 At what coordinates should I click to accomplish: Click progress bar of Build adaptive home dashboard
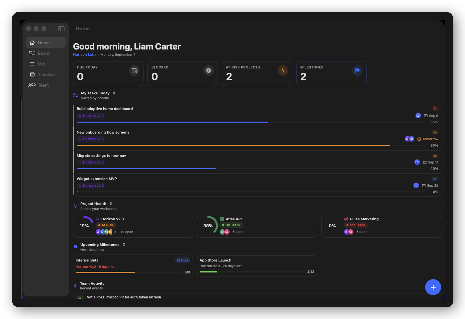click(x=251, y=122)
